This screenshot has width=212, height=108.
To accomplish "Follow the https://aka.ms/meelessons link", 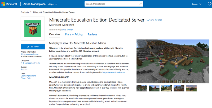I will [114, 72].
